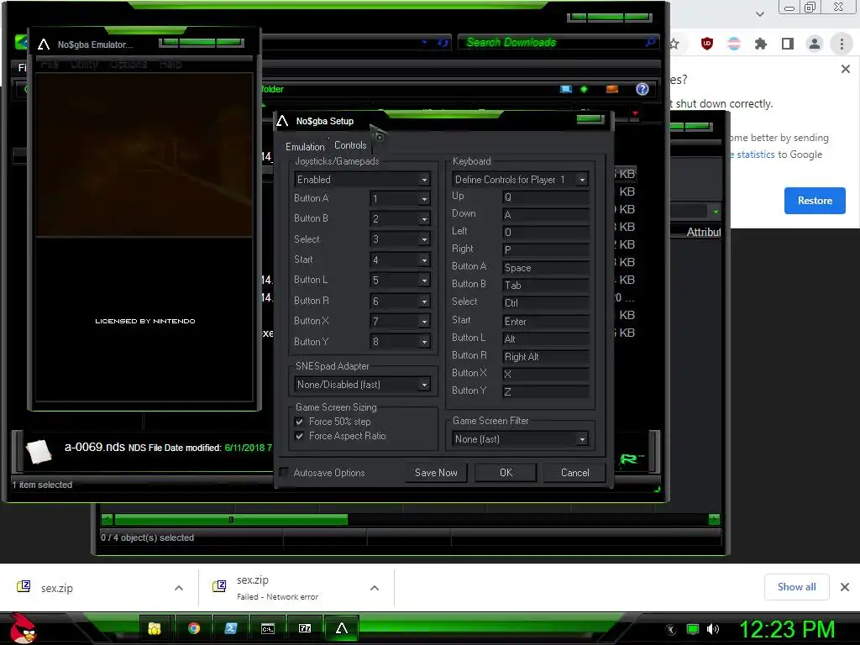Open Game Screen Filter dropdown
The height and width of the screenshot is (645, 860).
[520, 438]
